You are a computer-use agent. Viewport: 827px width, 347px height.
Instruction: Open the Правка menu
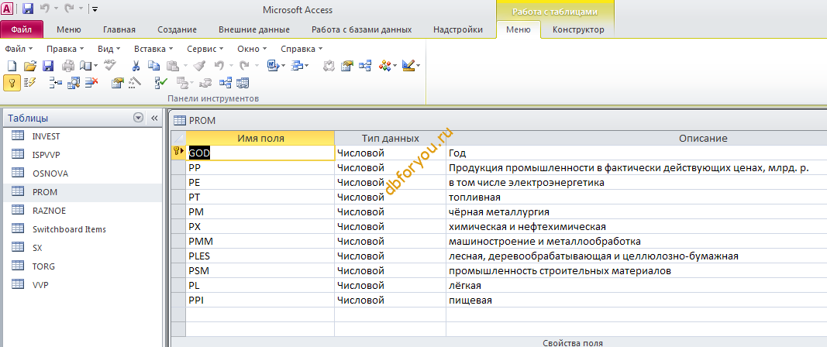tap(65, 49)
